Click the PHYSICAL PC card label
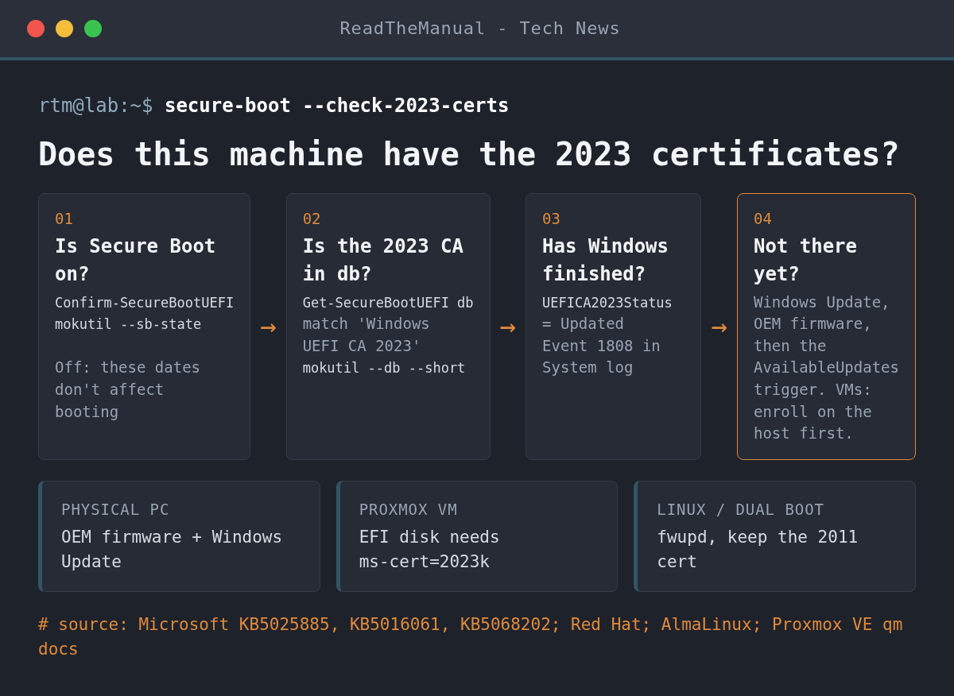Viewport: 954px width, 696px height. coord(115,509)
